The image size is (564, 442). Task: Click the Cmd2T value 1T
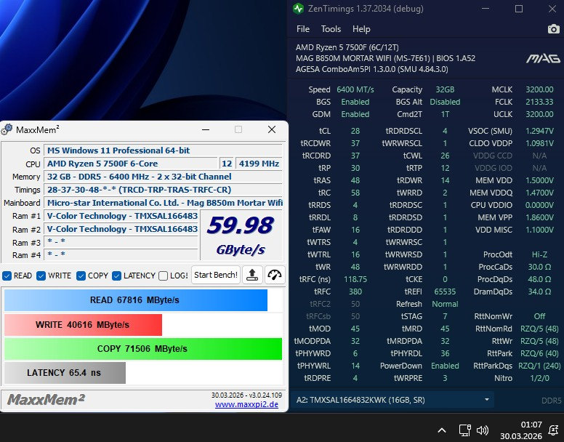click(445, 114)
